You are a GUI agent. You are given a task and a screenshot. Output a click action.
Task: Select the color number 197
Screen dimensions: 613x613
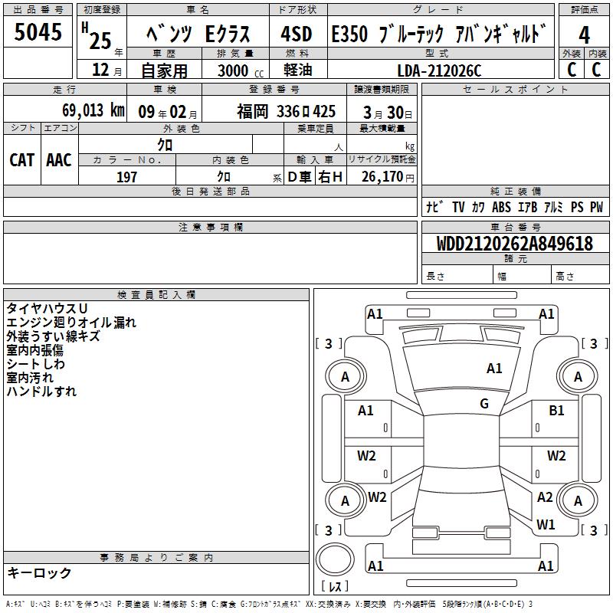127,177
